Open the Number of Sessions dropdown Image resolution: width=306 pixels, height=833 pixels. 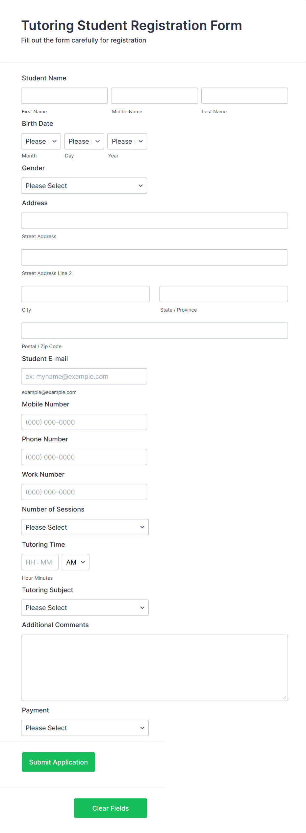tap(85, 527)
